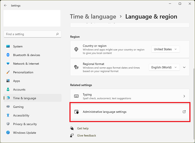Click the Time & language globe-clock icon
The width and height of the screenshot is (195, 143).
point(8,98)
